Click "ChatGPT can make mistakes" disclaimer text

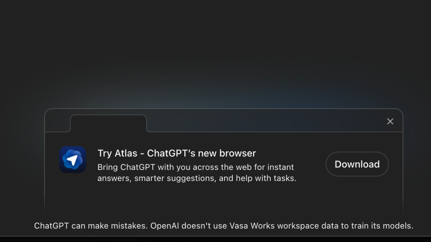[x=91, y=226]
